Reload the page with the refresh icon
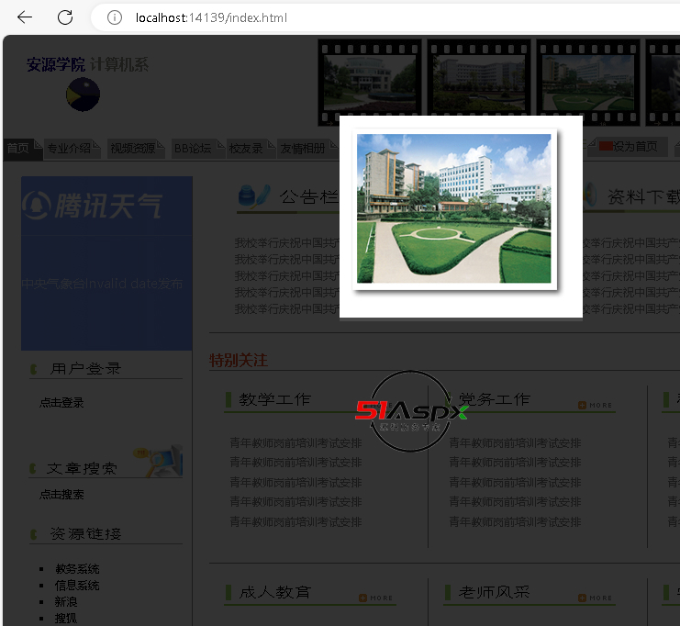680x626 pixels. pos(65,17)
